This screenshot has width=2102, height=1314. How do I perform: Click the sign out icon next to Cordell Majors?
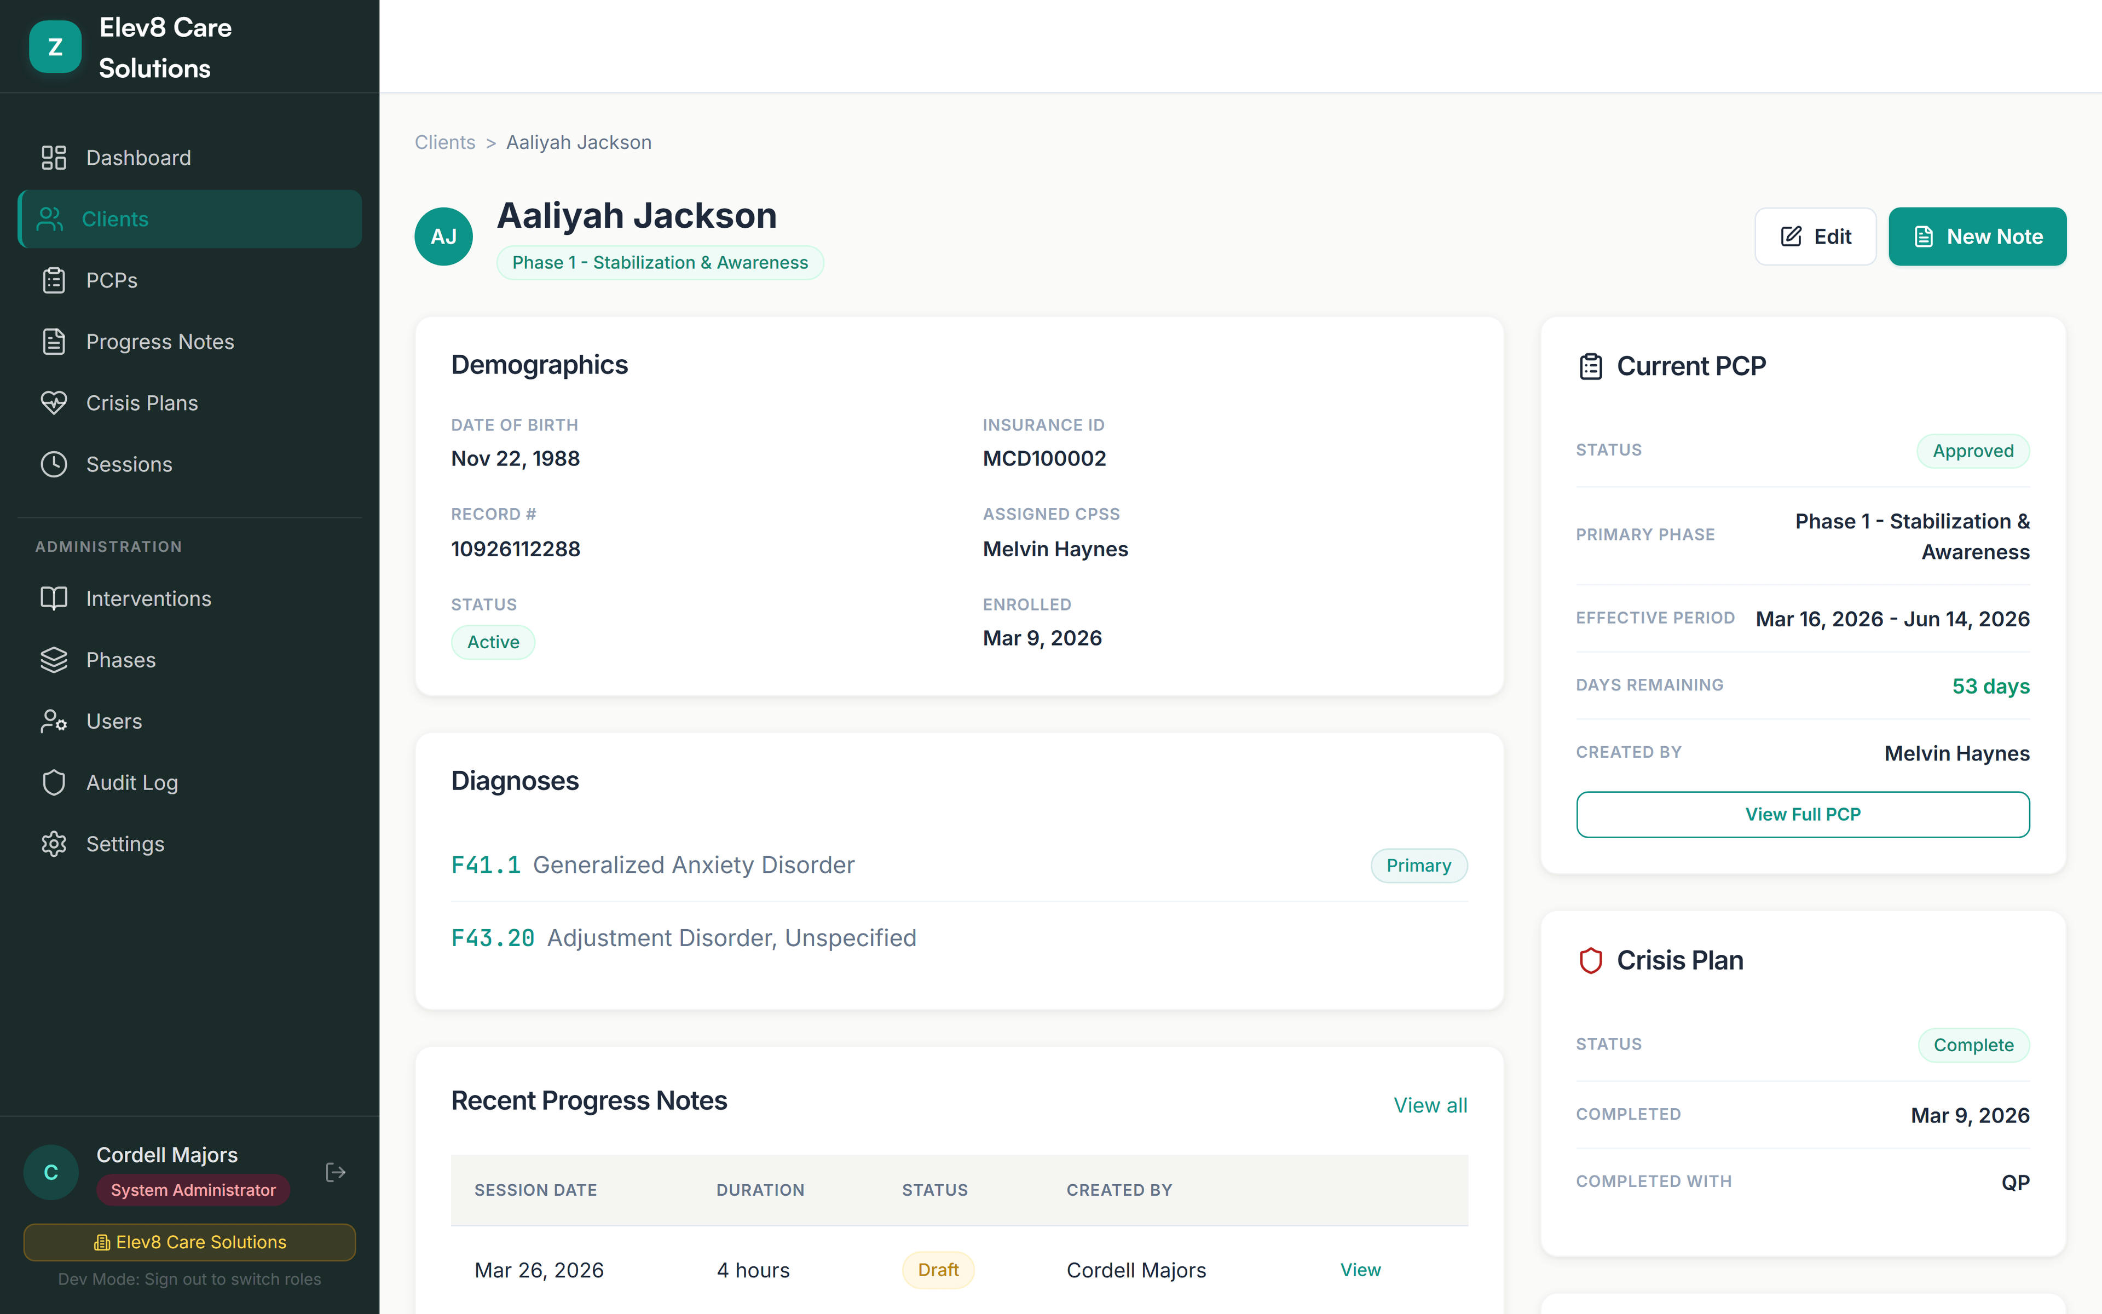(x=335, y=1172)
